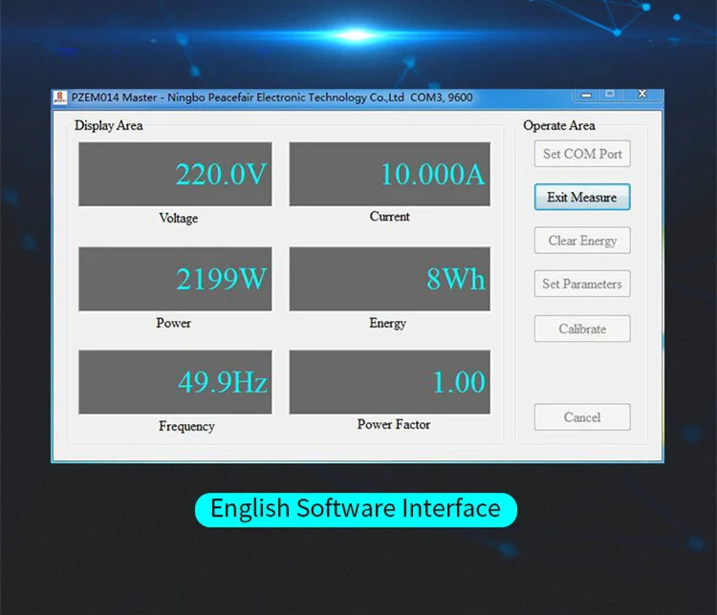Viewport: 717px width, 615px height.
Task: Open the Set COM Port dialog
Action: point(582,154)
